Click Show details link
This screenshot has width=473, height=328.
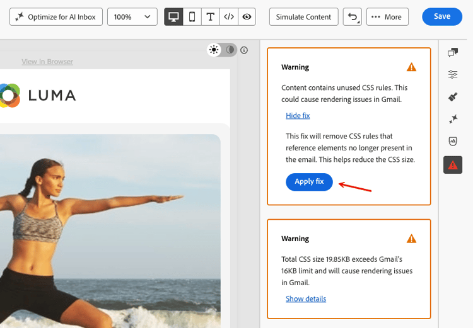[x=306, y=299]
